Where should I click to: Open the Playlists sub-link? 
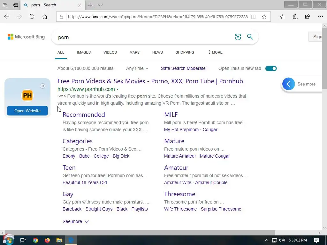[140, 209]
